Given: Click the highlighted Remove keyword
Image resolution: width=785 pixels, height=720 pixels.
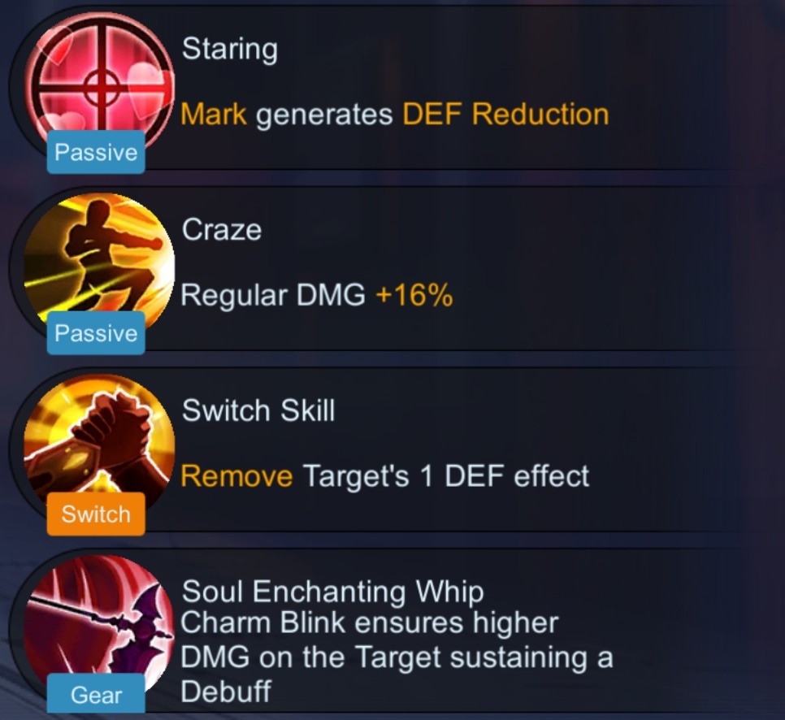Looking at the screenshot, I should [236, 475].
